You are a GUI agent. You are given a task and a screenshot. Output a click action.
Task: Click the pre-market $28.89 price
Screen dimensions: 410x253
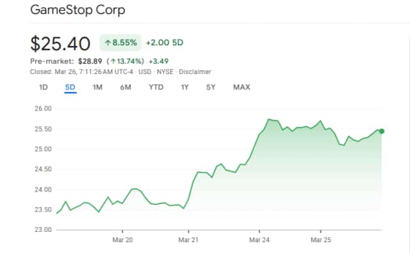pos(90,61)
